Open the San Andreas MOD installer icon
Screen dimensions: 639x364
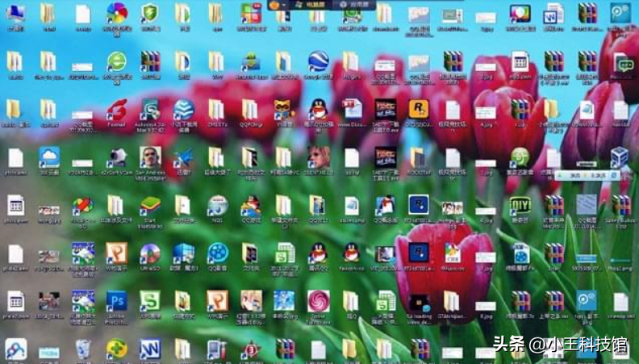pos(150,157)
